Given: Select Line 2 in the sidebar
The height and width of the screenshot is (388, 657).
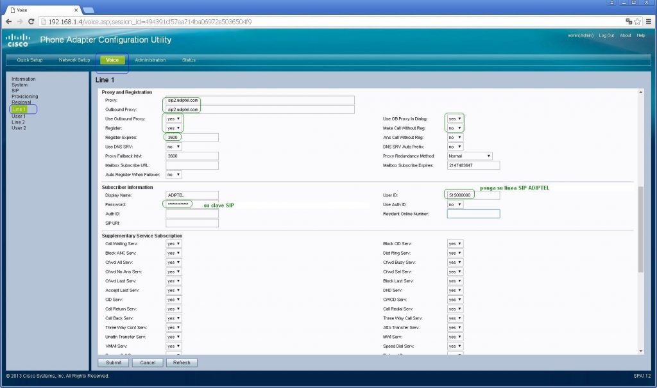Looking at the screenshot, I should pyautogui.click(x=18, y=122).
